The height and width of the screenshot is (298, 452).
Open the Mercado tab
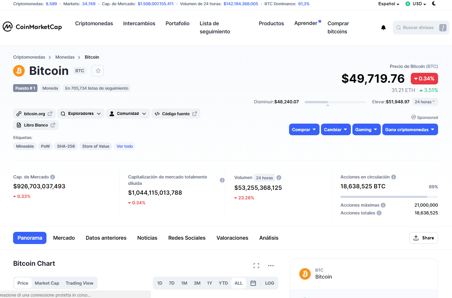tap(64, 238)
